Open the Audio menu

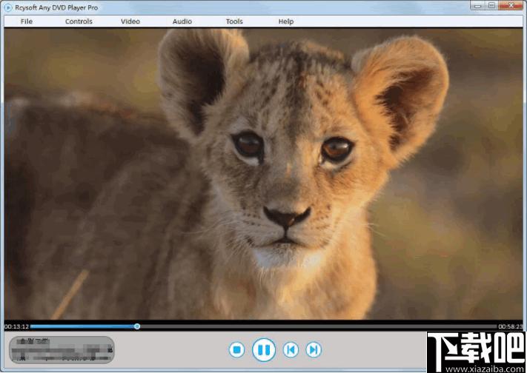pos(182,21)
